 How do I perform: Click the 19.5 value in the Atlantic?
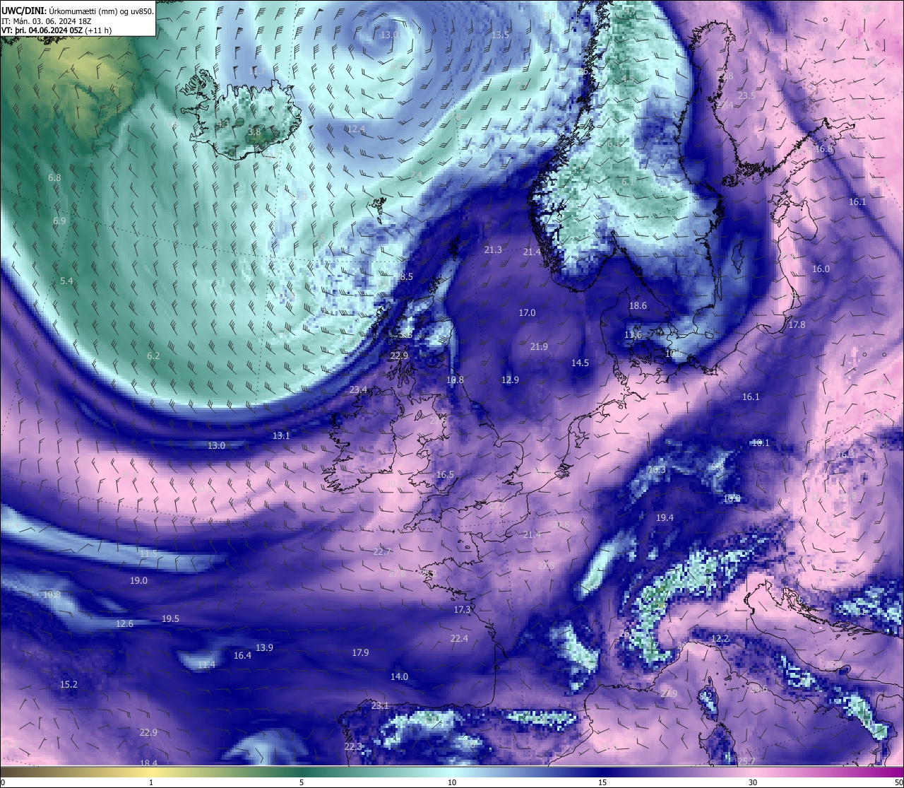point(170,619)
